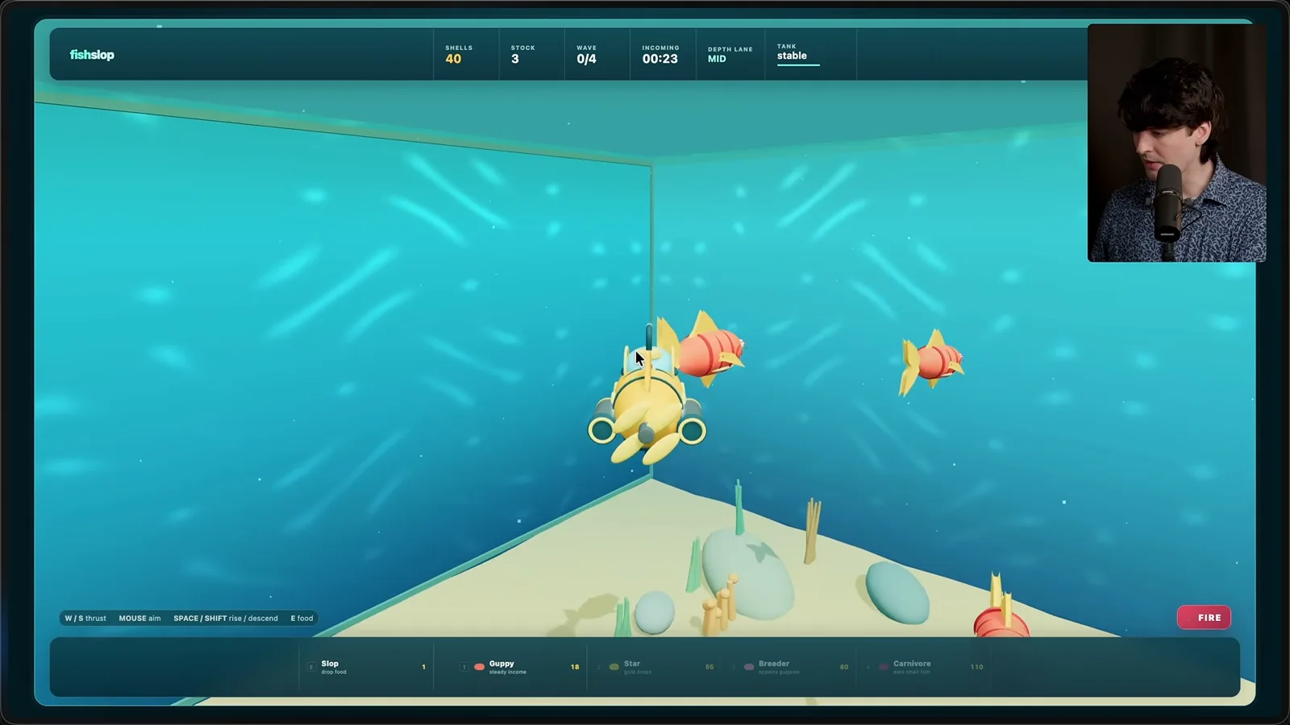Click the STOCK value 3
Screen dimensions: 1290x725
pyautogui.click(x=515, y=59)
